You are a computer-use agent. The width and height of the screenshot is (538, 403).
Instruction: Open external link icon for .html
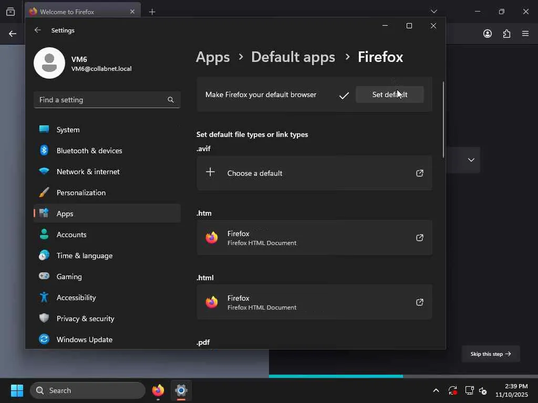tap(420, 302)
